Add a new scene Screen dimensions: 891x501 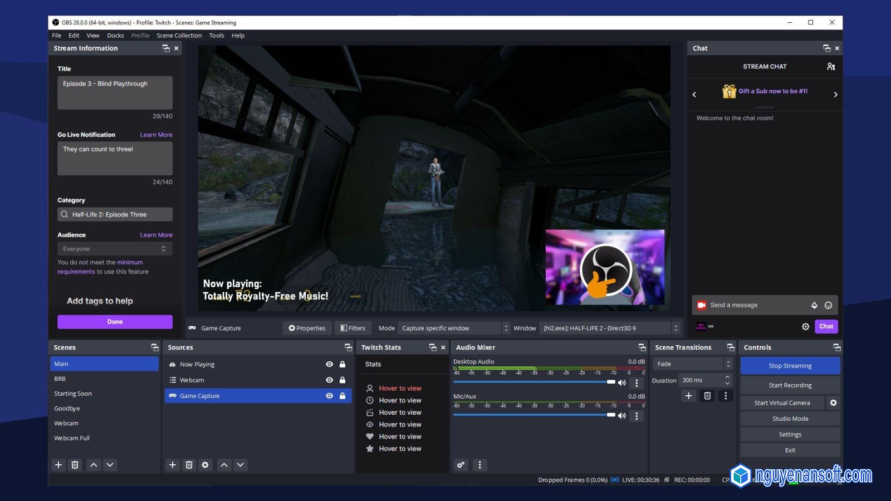58,465
